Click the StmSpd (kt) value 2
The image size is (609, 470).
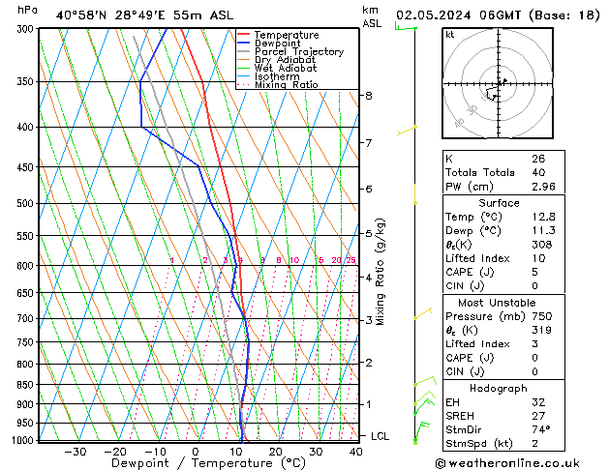tap(535, 444)
